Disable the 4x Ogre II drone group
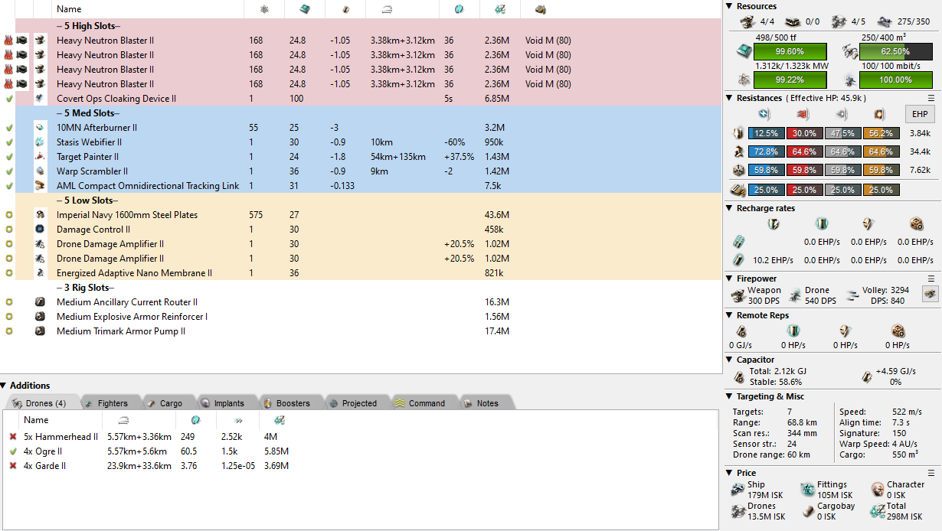The height and width of the screenshot is (531, 942). pyautogui.click(x=12, y=451)
